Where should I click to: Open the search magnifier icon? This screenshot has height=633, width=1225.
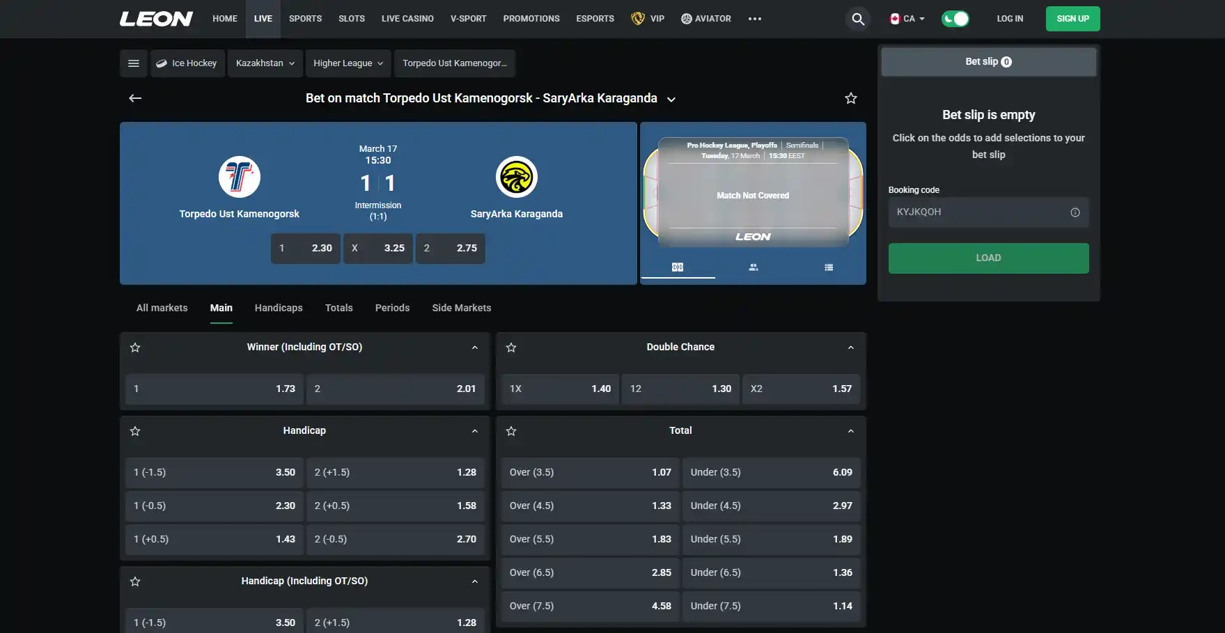(x=858, y=19)
